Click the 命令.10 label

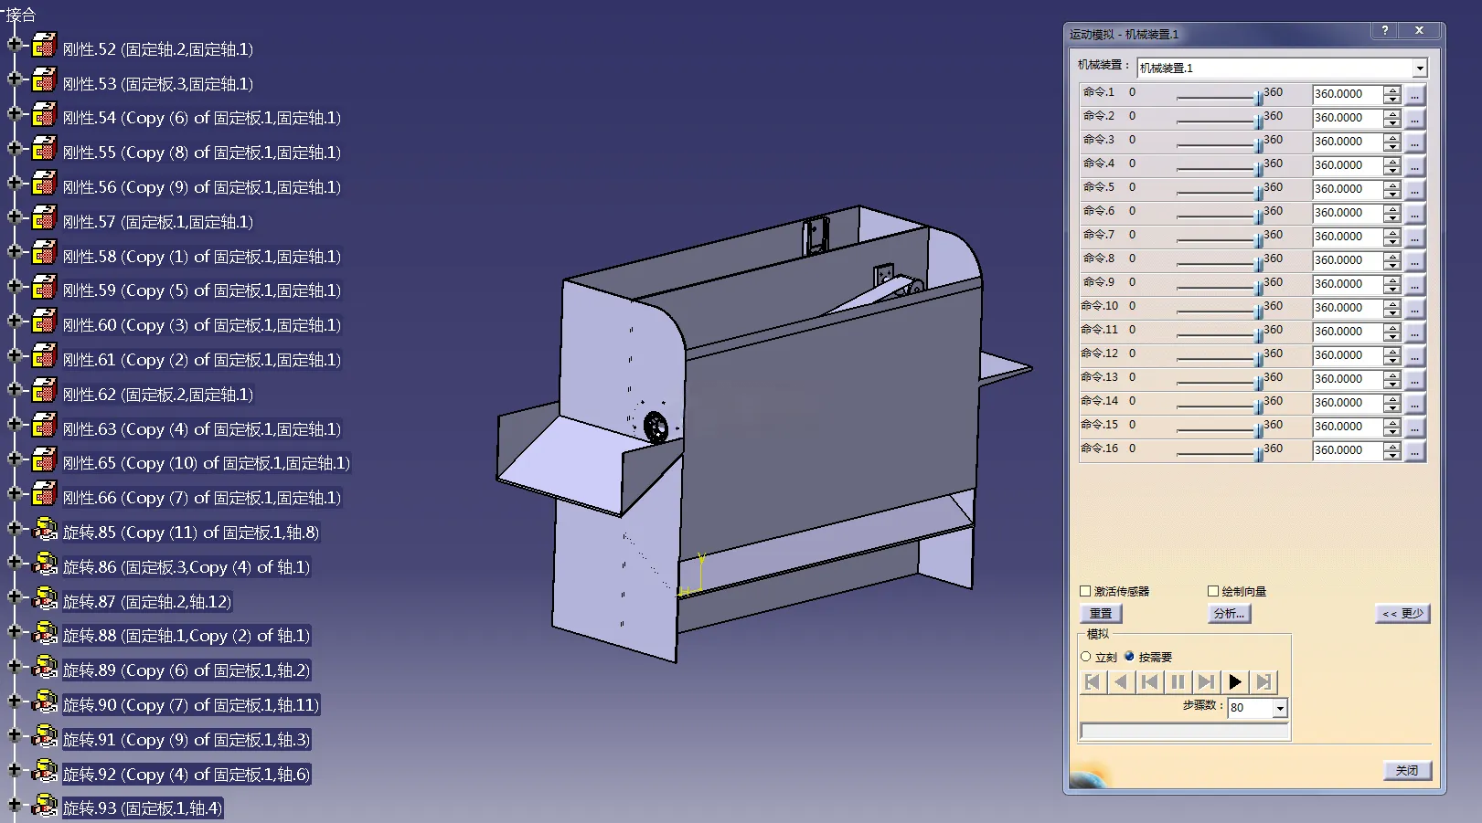[1100, 306]
